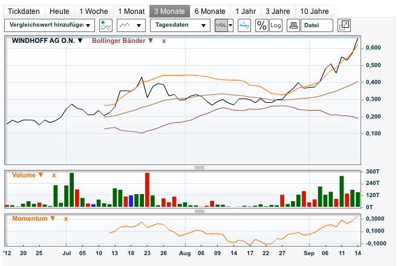Viewport: 398px width, 266px height.
Task: Select the 1 Monat tab
Action: tap(131, 11)
